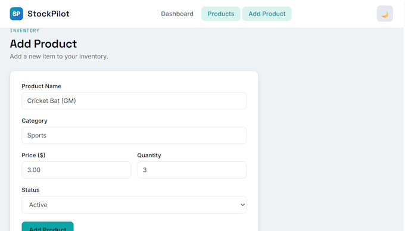Submit the form with Add Product button
405x231 pixels.
pos(48,226)
